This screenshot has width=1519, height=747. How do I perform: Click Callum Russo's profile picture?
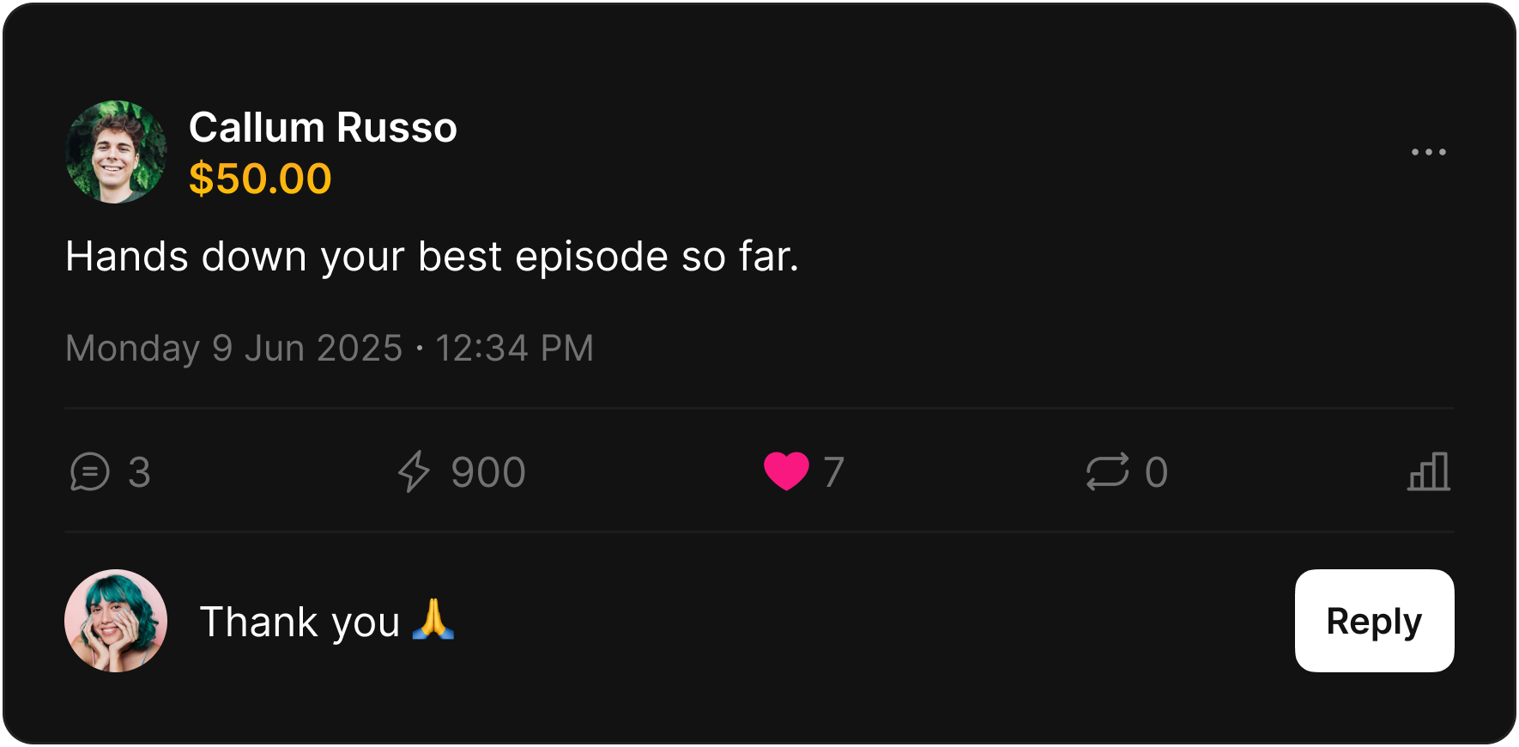[x=116, y=152]
